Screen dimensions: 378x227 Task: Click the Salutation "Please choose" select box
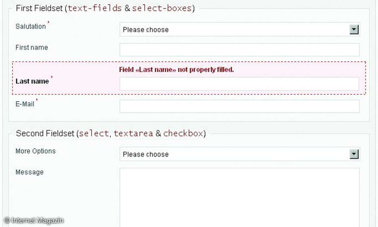[240, 30]
